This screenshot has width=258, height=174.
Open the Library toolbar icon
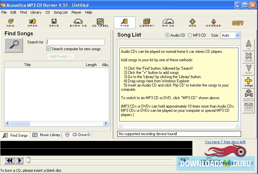147,23
